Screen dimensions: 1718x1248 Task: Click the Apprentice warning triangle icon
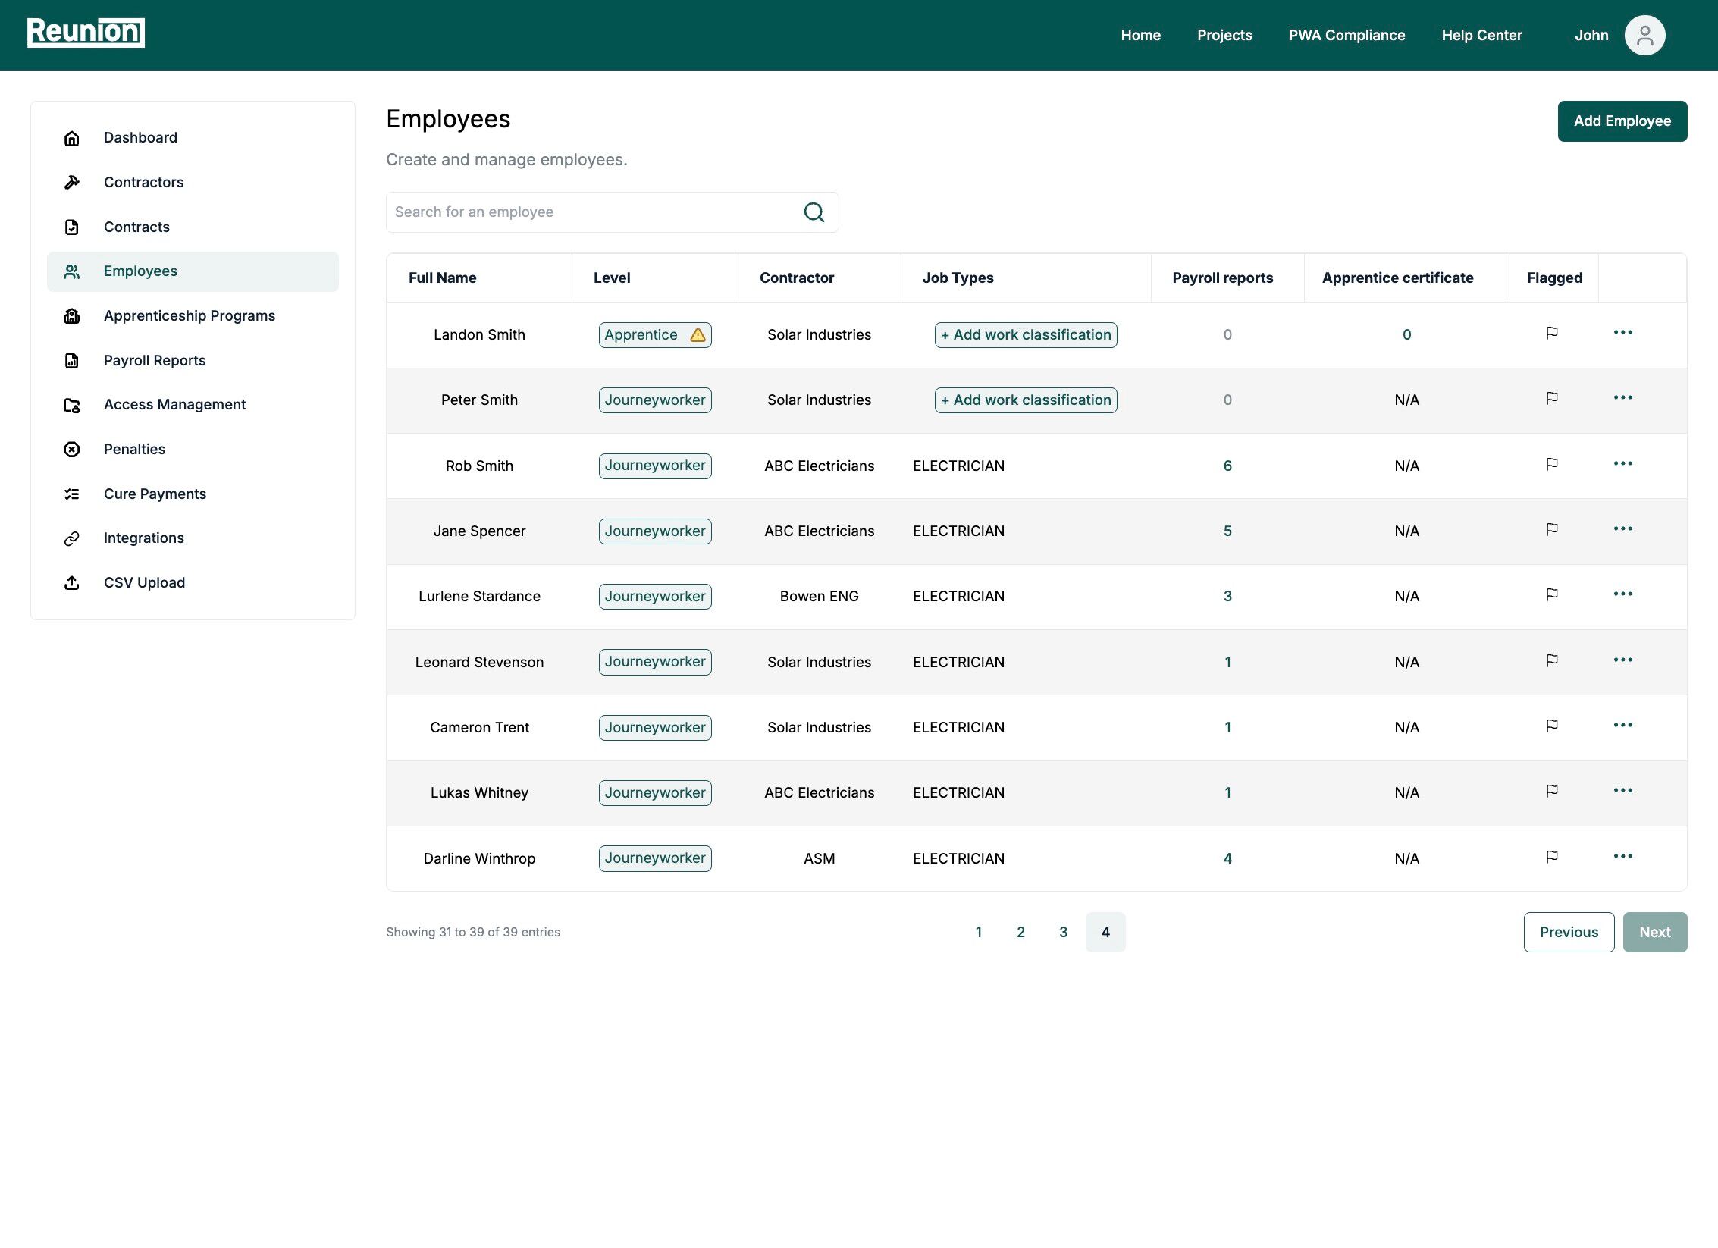point(698,335)
